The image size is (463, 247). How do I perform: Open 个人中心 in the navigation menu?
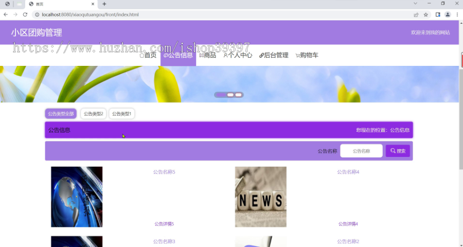click(x=238, y=55)
